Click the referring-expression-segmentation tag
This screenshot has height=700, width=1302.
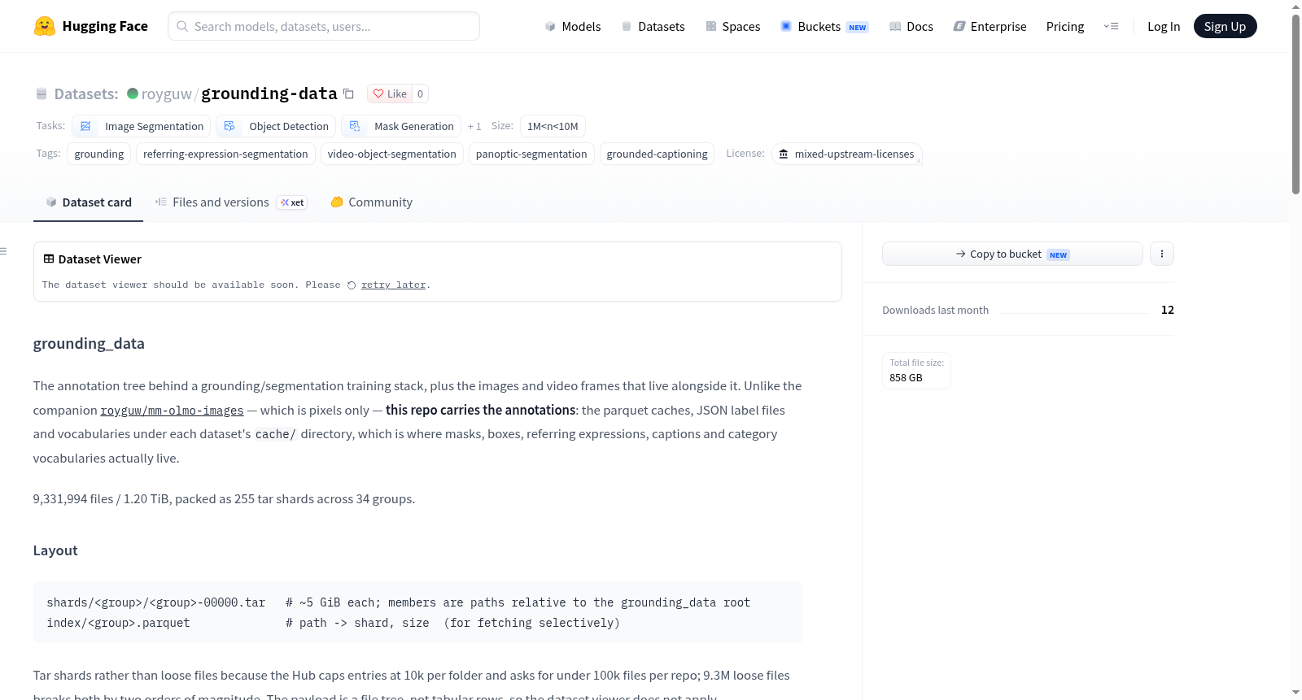[225, 154]
